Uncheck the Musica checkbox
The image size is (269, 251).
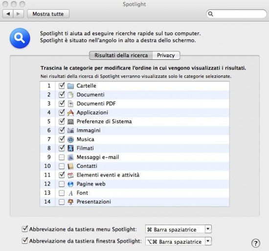pyautogui.click(x=62, y=139)
